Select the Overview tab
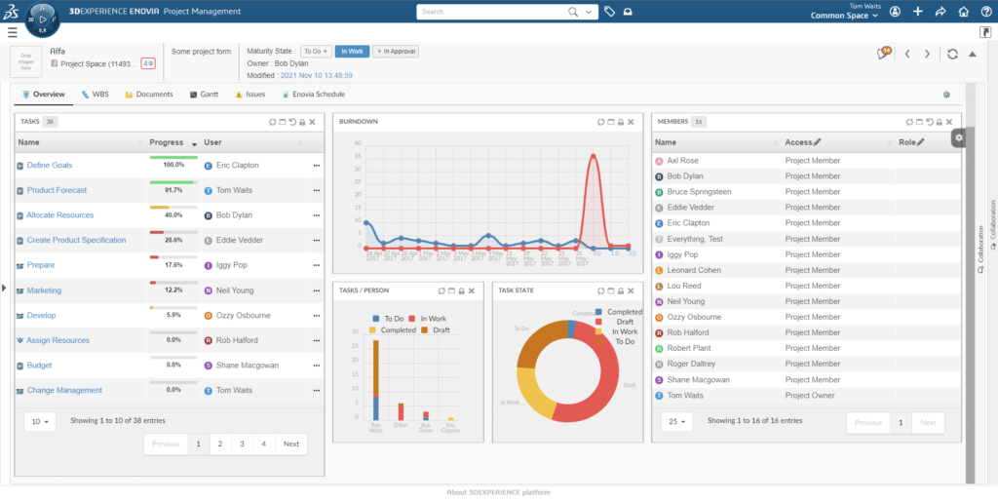This screenshot has width=998, height=502. [43, 95]
